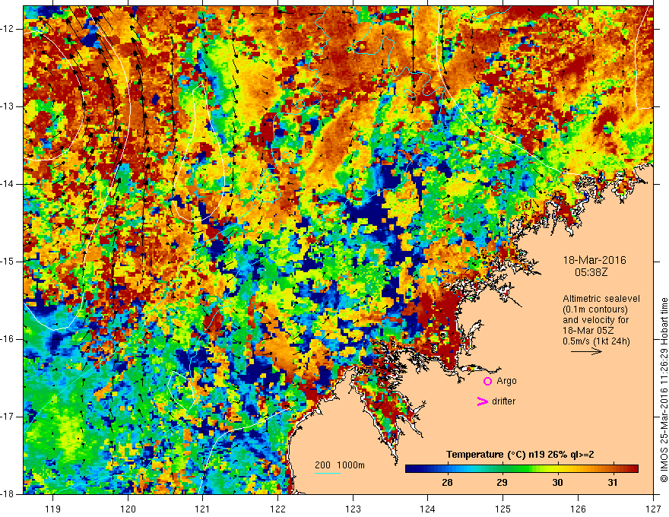Click the 'Argo' legend label
The height and width of the screenshot is (517, 669).
pos(506,381)
